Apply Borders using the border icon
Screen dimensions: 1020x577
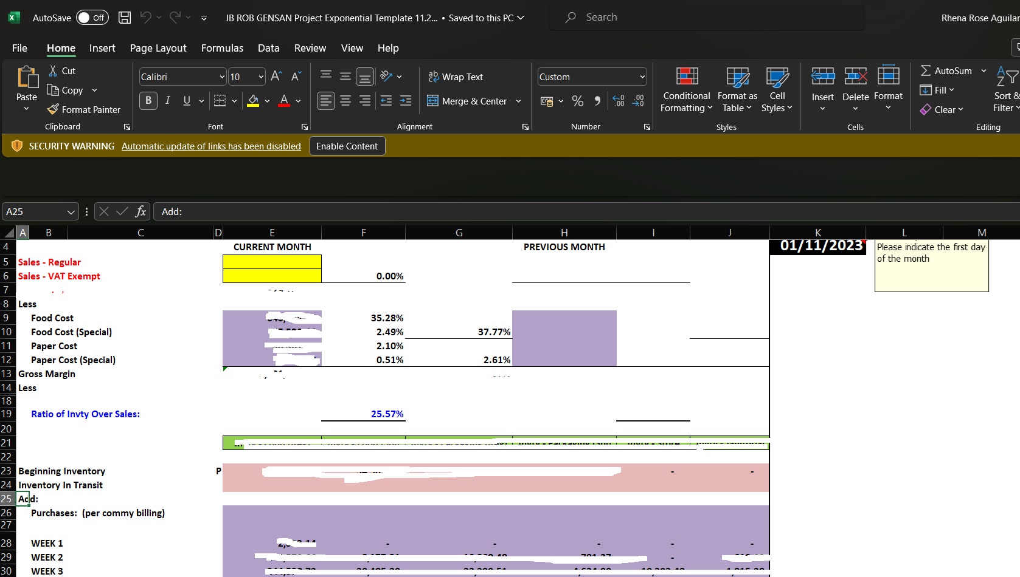[220, 101]
